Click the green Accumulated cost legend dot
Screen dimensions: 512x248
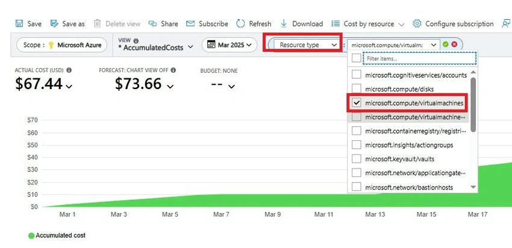[x=31, y=235]
